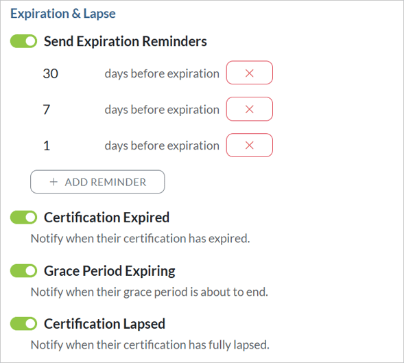
Task: Remove the 1 day before expiration reminder
Action: 250,145
